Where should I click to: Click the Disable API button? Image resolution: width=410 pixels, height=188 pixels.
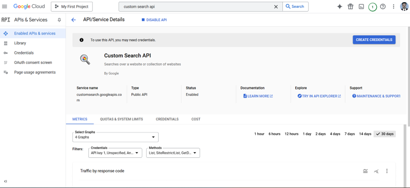[x=154, y=20]
